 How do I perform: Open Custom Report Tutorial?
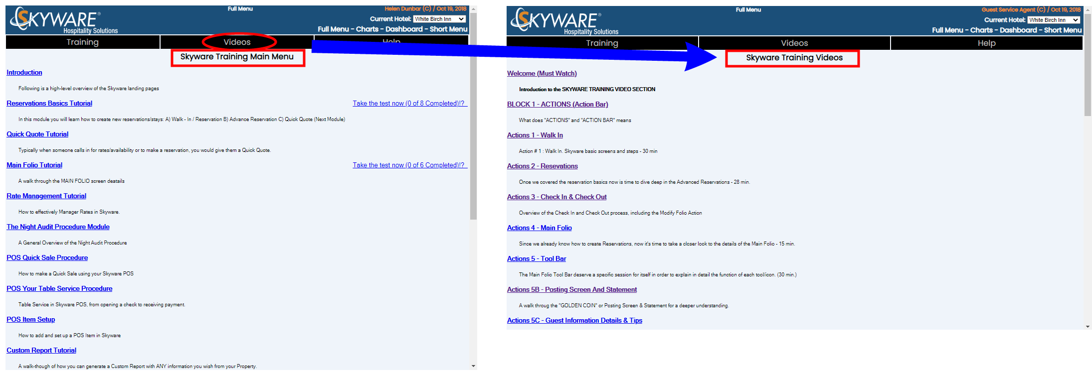41,351
